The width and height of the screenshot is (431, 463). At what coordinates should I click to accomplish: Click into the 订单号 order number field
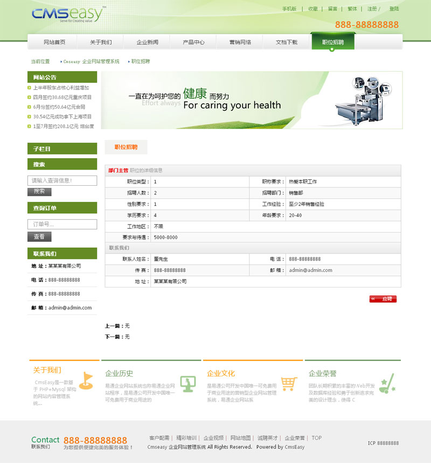click(62, 224)
